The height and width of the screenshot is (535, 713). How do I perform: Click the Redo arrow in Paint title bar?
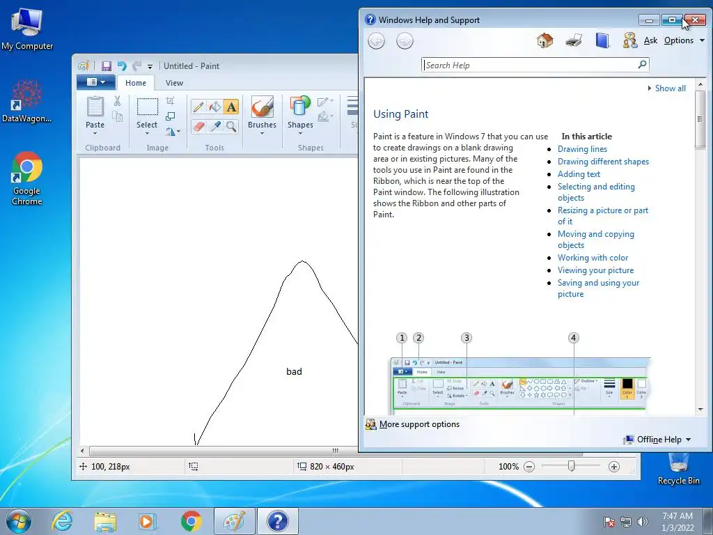tap(136, 66)
